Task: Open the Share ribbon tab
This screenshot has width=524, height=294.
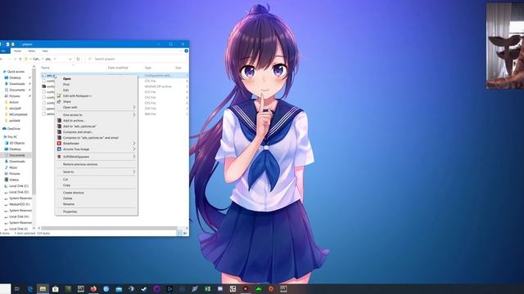Action: tap(31, 51)
